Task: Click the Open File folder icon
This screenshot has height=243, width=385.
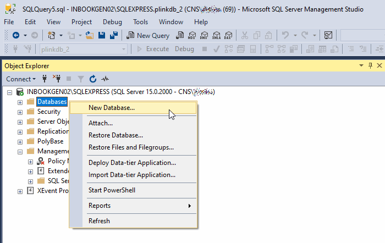Action: (90, 36)
